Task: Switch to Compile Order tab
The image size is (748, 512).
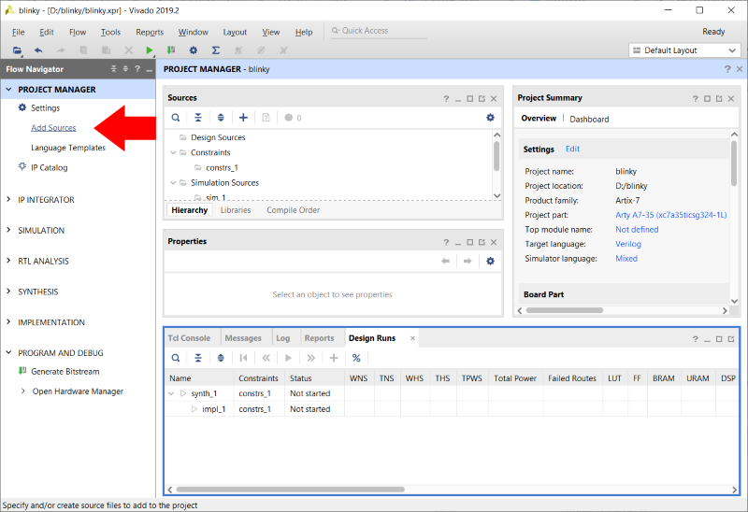Action: pyautogui.click(x=293, y=210)
